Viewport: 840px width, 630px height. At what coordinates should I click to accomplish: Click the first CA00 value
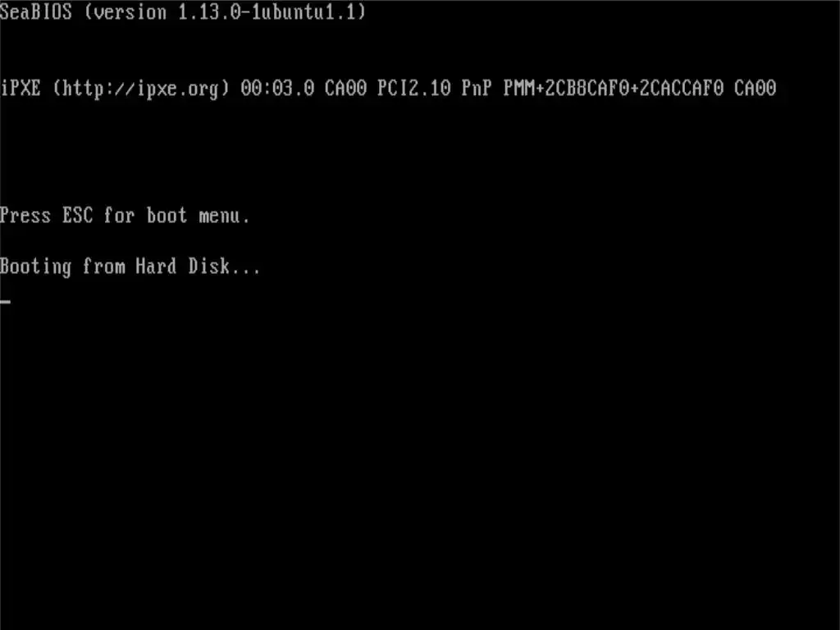345,87
